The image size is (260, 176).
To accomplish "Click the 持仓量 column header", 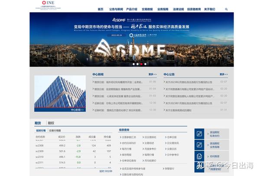I will [107, 137].
